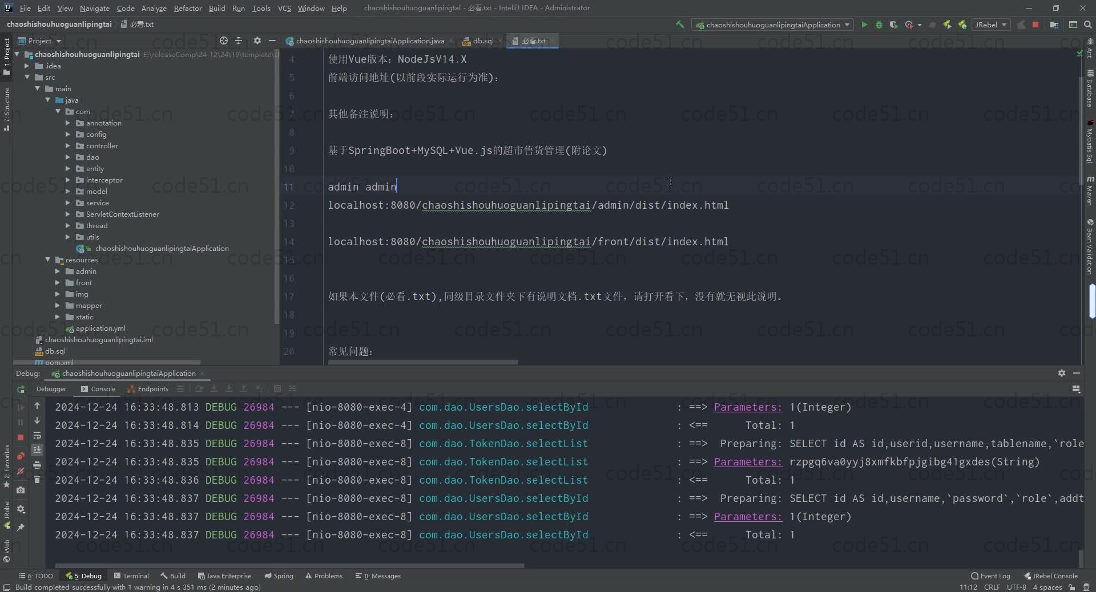
Task: Click the Build project hammer icon
Action: [x=680, y=25]
